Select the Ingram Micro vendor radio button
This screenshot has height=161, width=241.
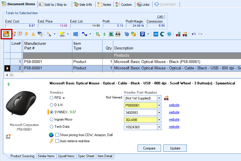[52, 119]
